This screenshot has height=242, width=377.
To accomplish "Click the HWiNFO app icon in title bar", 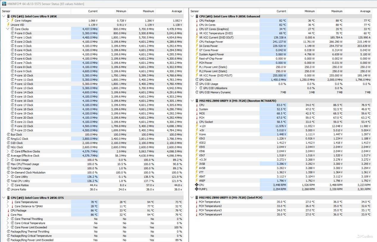I will [4, 4].
